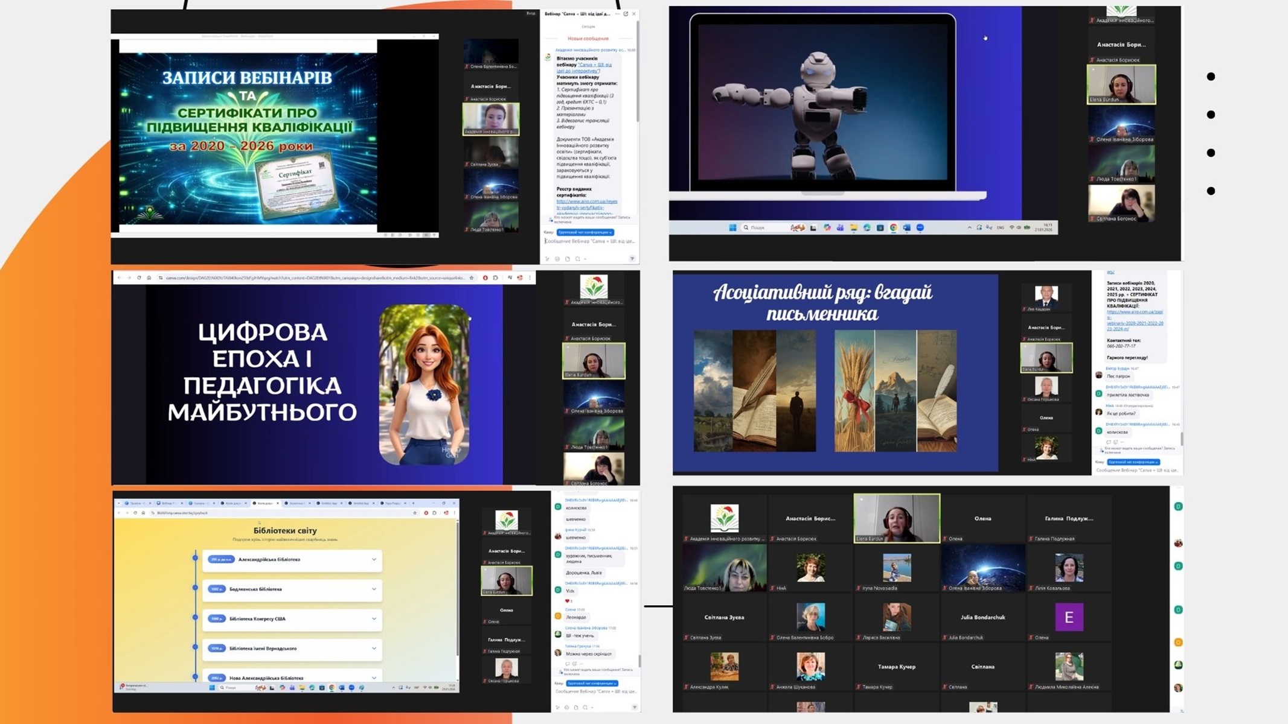Switch to Chrome in robot slide taskbar
Screen dimensions: 1288x724
[893, 227]
